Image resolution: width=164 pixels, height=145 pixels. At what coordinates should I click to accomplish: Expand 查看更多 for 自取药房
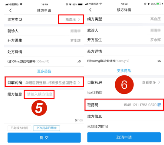click(x=151, y=82)
